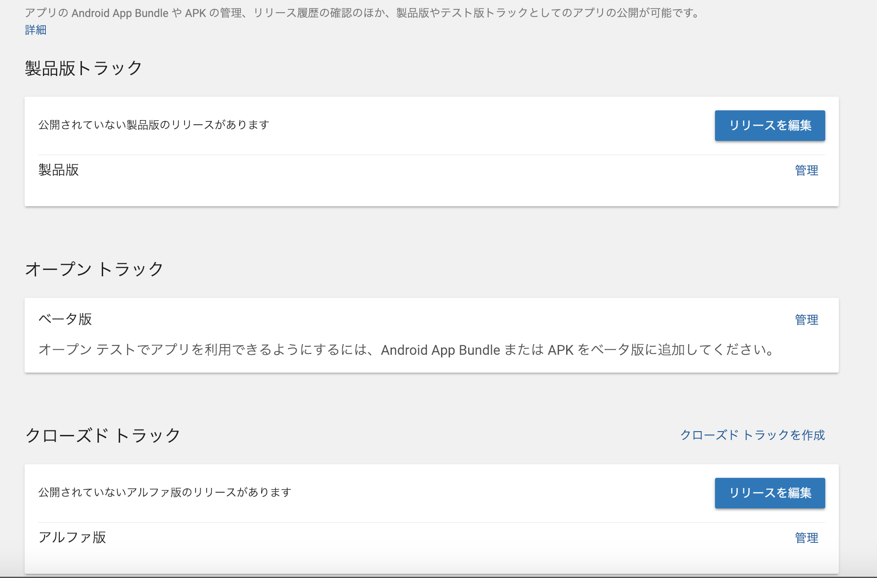This screenshot has height=578, width=877.
Task: Click クローズド トラックを作成 link
Action: (753, 435)
